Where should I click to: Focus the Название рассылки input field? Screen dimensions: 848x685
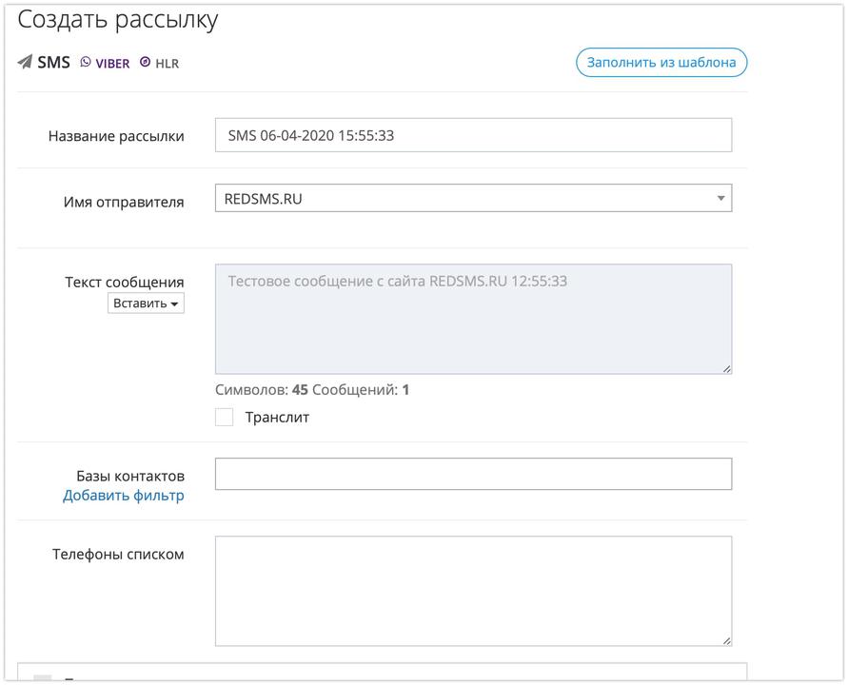[x=473, y=135]
